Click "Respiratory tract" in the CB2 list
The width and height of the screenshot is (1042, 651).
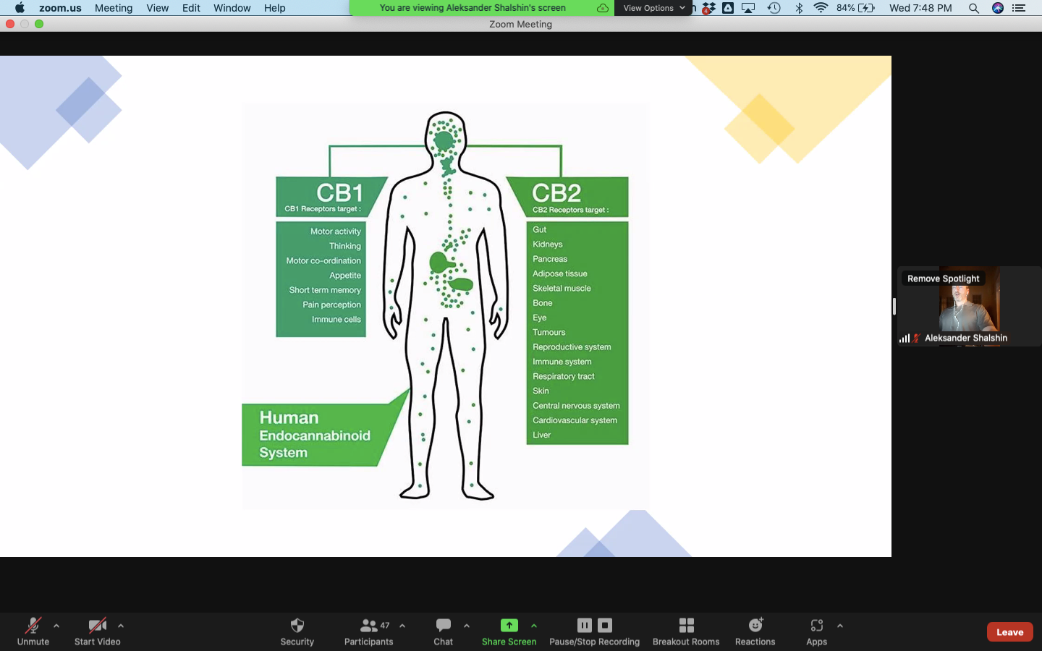point(563,376)
